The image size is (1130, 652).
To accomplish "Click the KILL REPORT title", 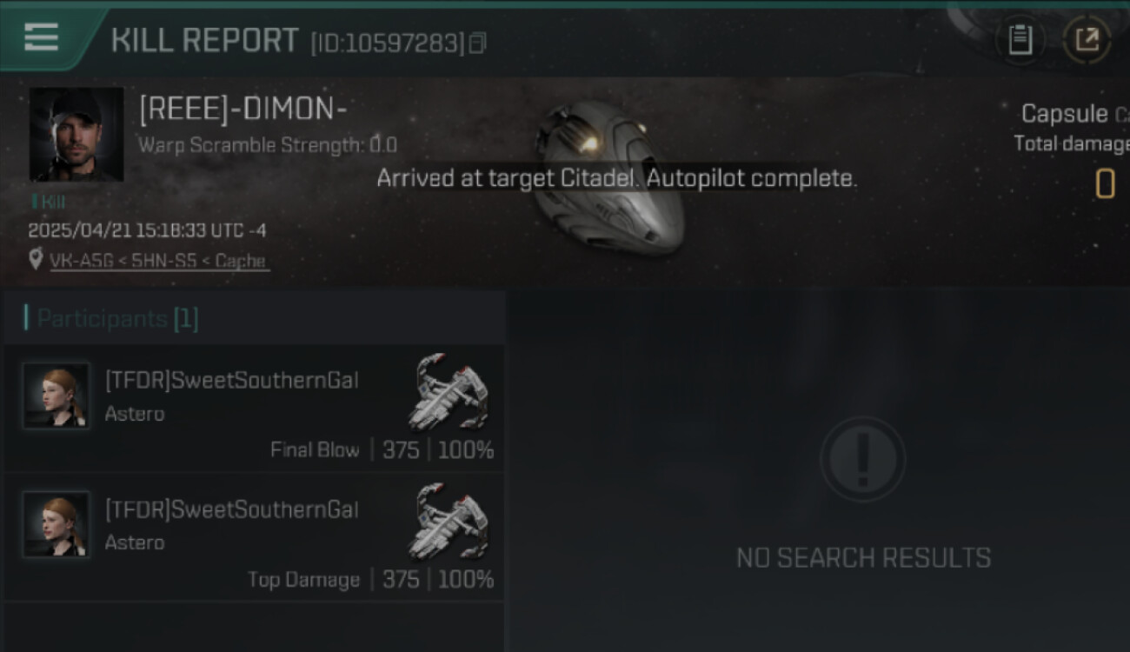I will pyautogui.click(x=205, y=40).
